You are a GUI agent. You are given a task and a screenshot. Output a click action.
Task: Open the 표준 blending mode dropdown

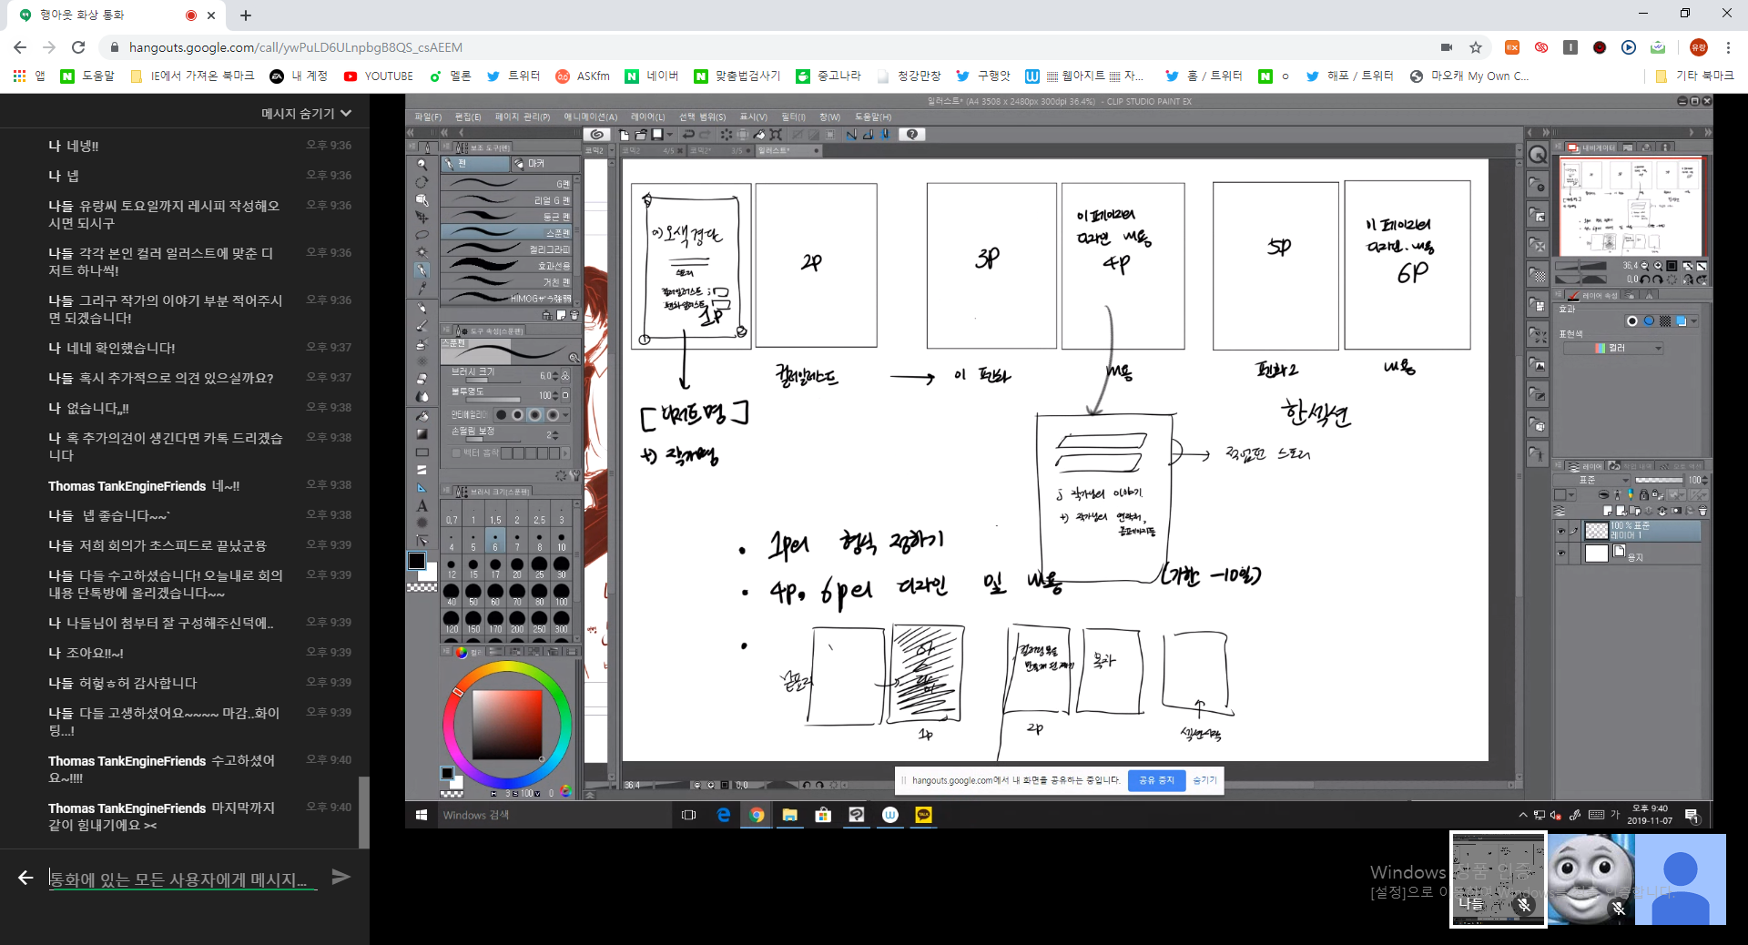click(x=1593, y=480)
